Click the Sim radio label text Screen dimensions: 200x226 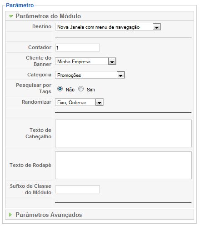[x=91, y=90]
